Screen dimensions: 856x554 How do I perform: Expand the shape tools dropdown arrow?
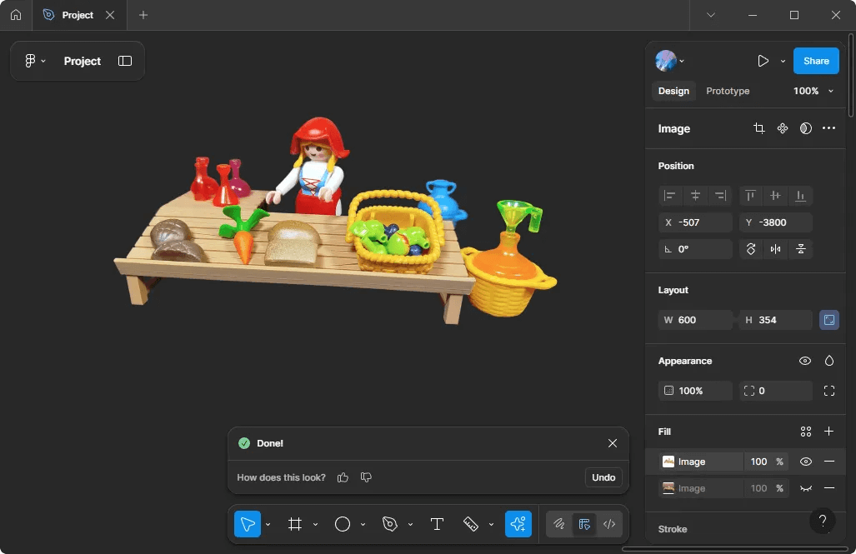(363, 525)
